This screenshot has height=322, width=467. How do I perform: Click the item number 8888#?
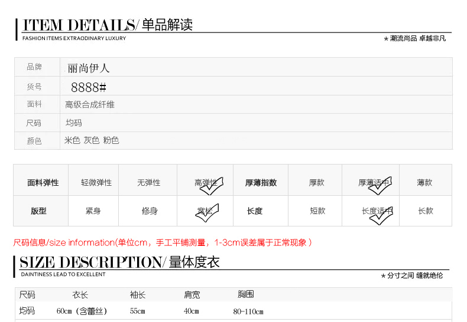[x=89, y=87]
